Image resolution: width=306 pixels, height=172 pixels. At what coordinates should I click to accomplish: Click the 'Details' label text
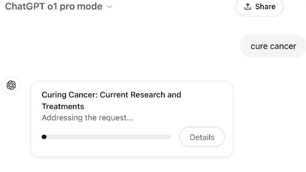click(202, 137)
